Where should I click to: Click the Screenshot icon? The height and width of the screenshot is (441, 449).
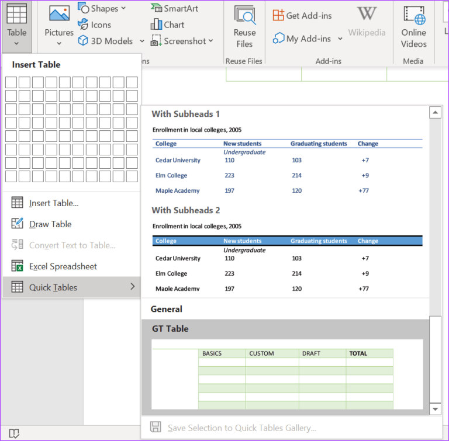(x=156, y=41)
